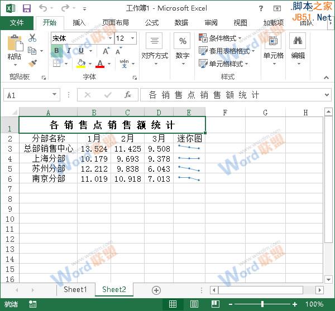Redo the last undone action
This screenshot has height=311, width=335.
[x=65, y=8]
